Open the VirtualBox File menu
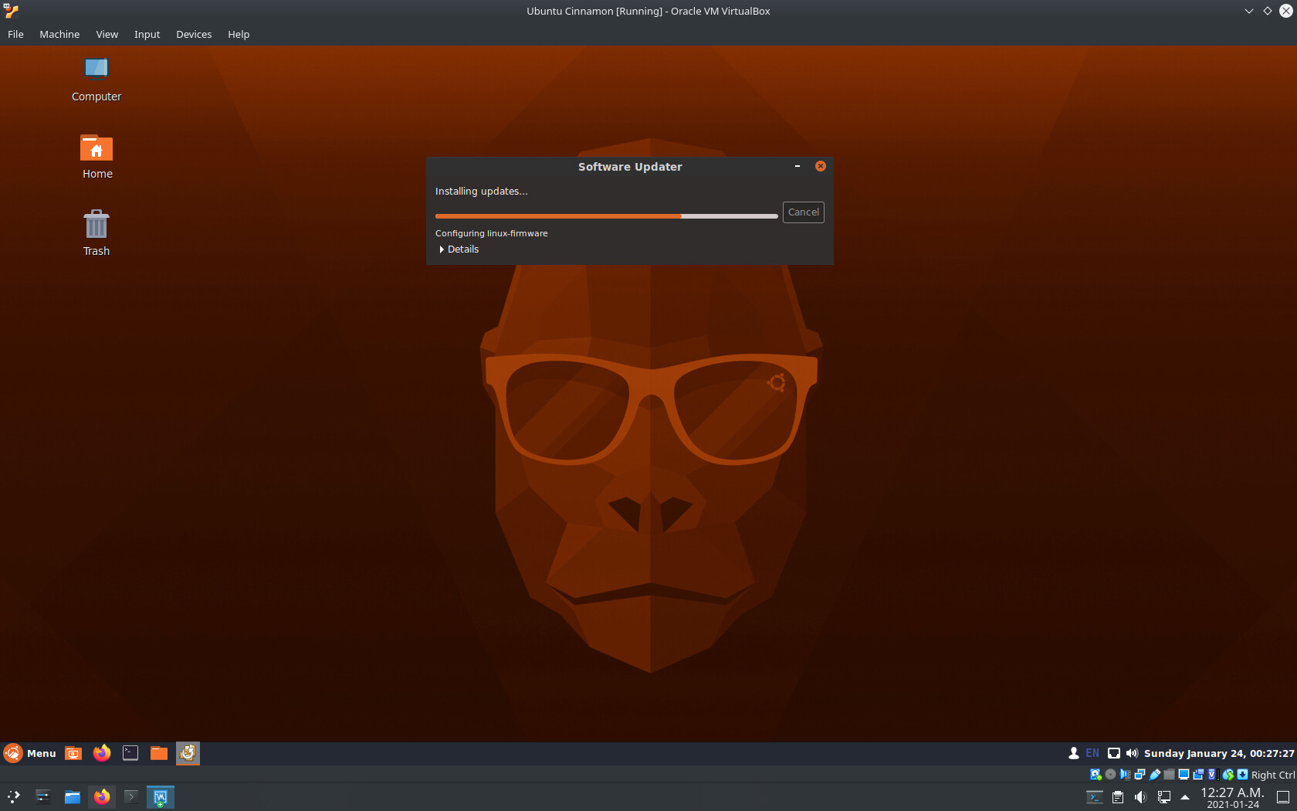Image resolution: width=1297 pixels, height=811 pixels. (x=15, y=34)
